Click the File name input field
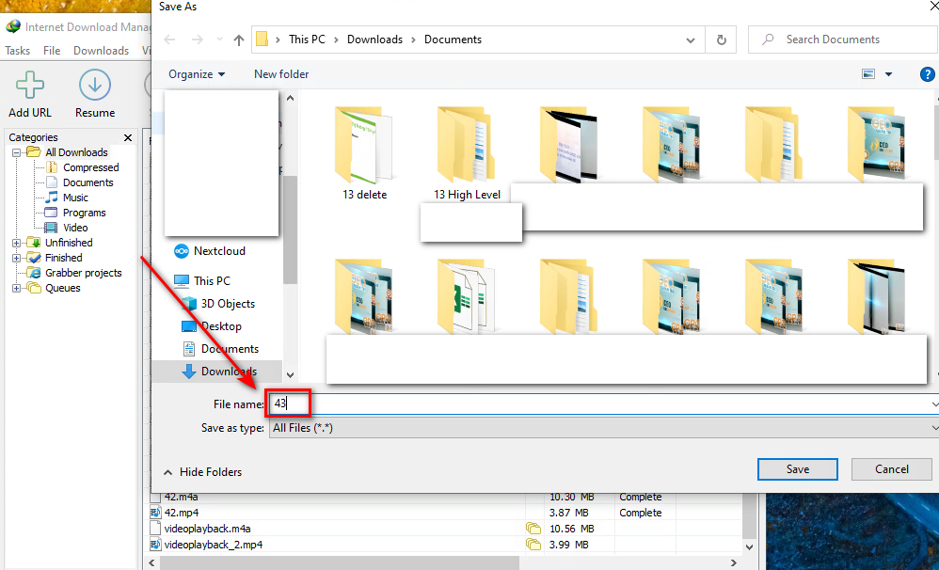The width and height of the screenshot is (939, 570). (x=604, y=404)
